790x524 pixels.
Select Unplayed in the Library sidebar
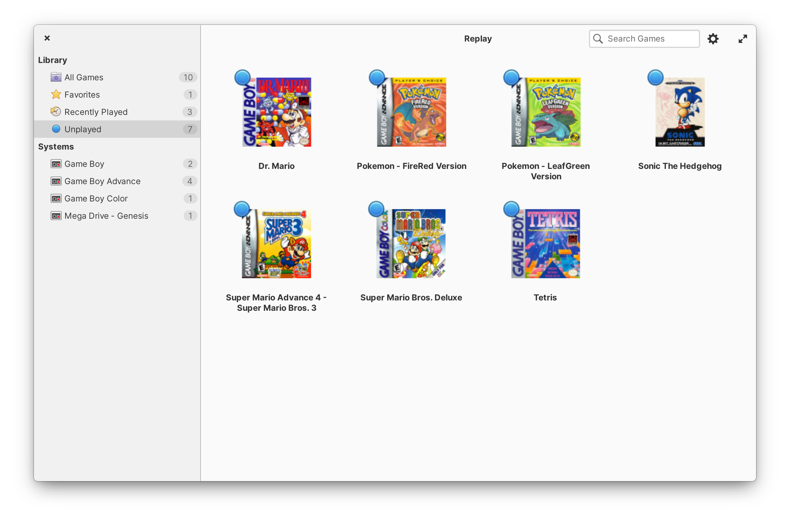coord(83,129)
